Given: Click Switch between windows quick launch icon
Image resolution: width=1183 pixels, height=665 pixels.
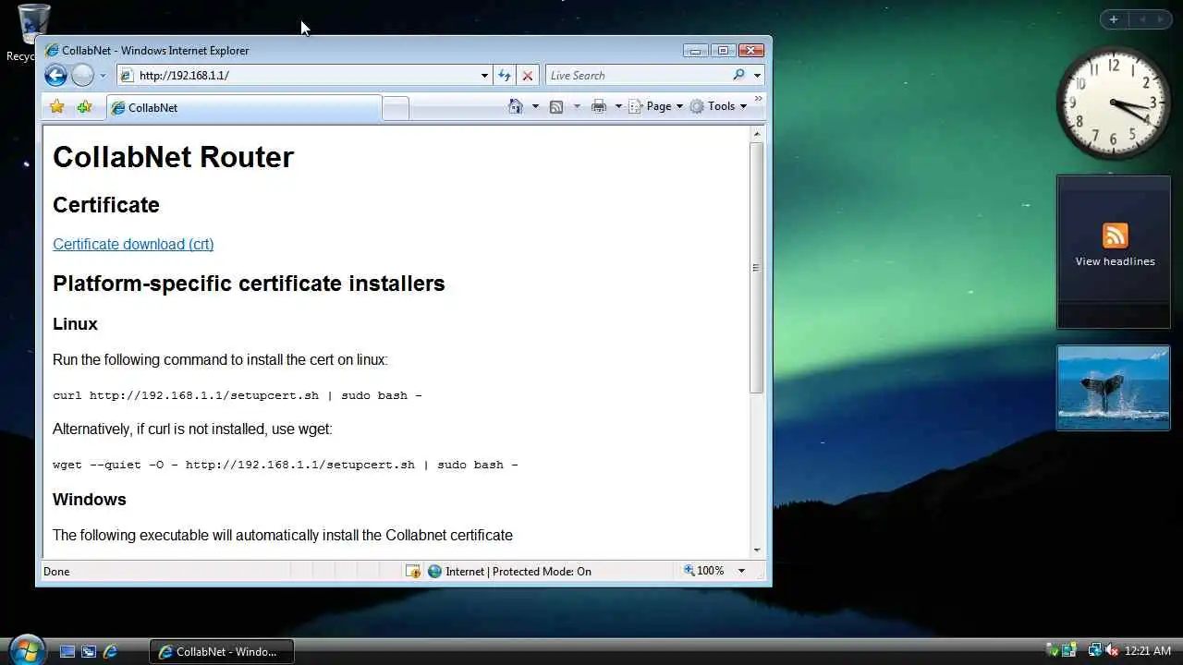Looking at the screenshot, I should pos(89,651).
